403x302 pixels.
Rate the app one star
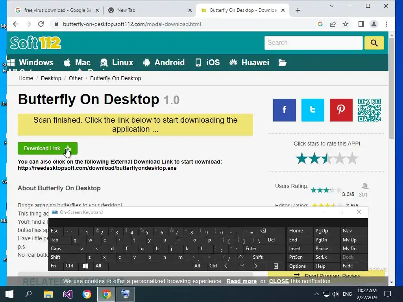click(302, 158)
